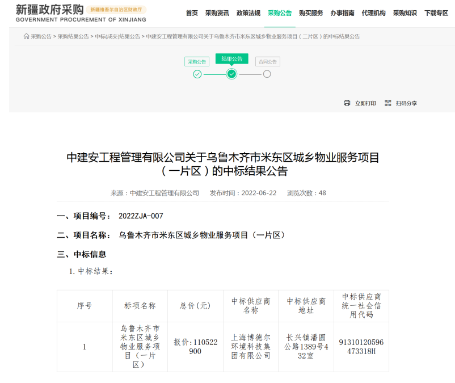The image size is (455, 383).
Task: Open the 采购资讯 navigation menu
Action: (x=217, y=13)
